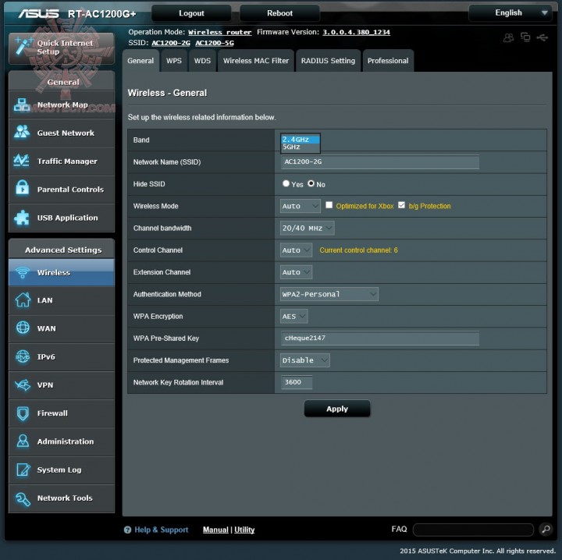
Task: Click the network clients status icon at top right
Action: click(525, 37)
